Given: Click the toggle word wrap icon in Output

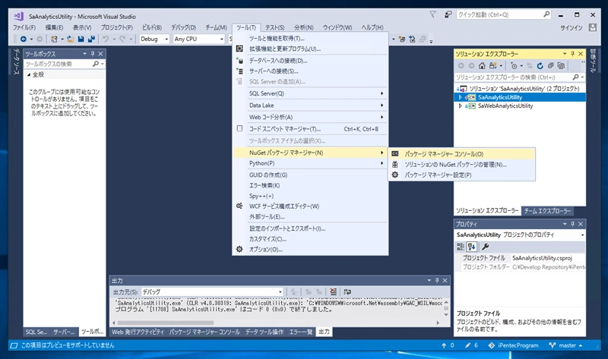Looking at the screenshot, I should (347, 291).
